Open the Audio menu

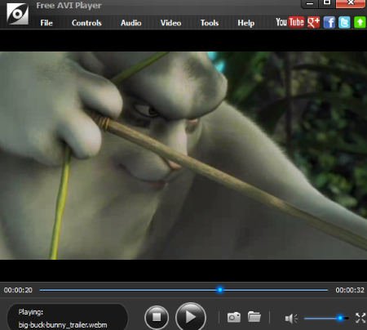(130, 23)
